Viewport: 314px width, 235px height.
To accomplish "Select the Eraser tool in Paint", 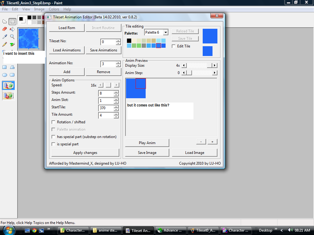I will (x=5, y=29).
